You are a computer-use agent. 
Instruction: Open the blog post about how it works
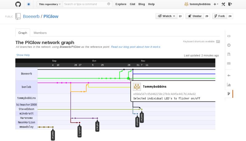tap(136, 47)
